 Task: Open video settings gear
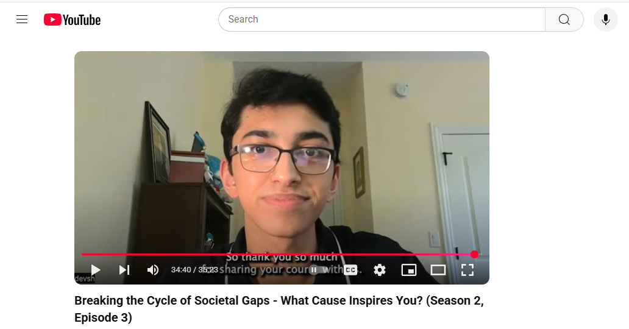[x=380, y=270]
